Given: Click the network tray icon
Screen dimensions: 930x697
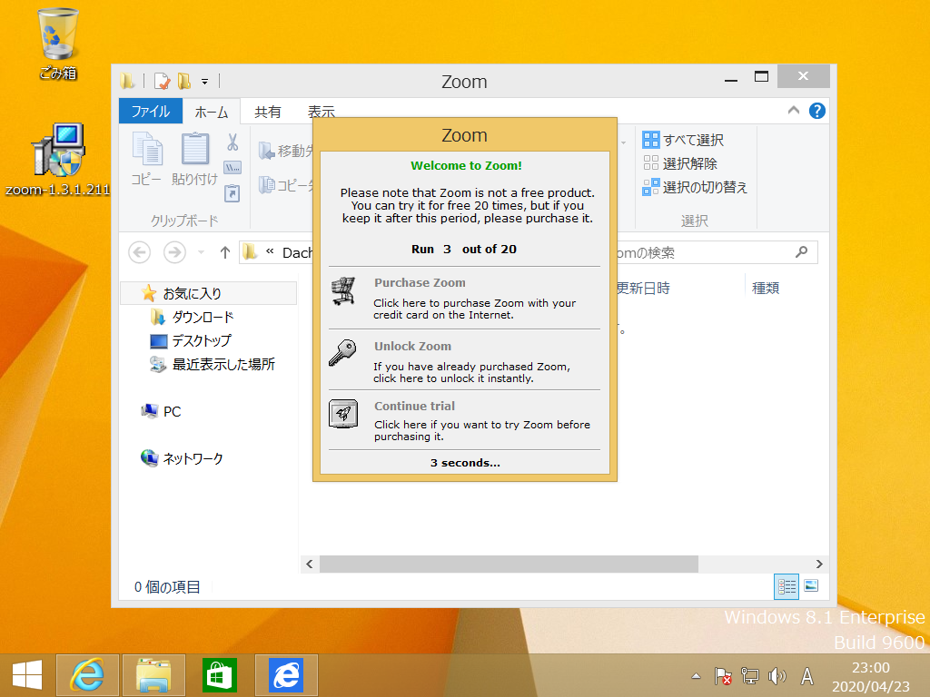Looking at the screenshot, I should [749, 675].
